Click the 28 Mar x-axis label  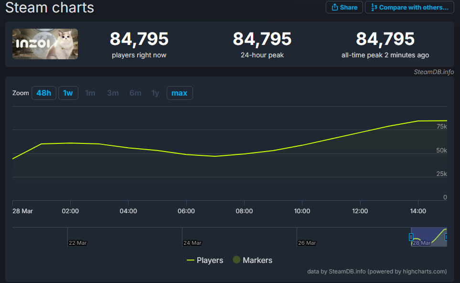(22, 211)
